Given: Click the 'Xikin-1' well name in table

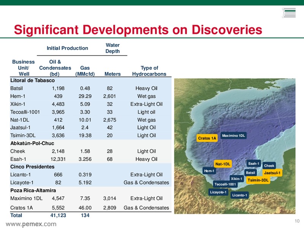Looking at the screenshot, I should [17, 104].
